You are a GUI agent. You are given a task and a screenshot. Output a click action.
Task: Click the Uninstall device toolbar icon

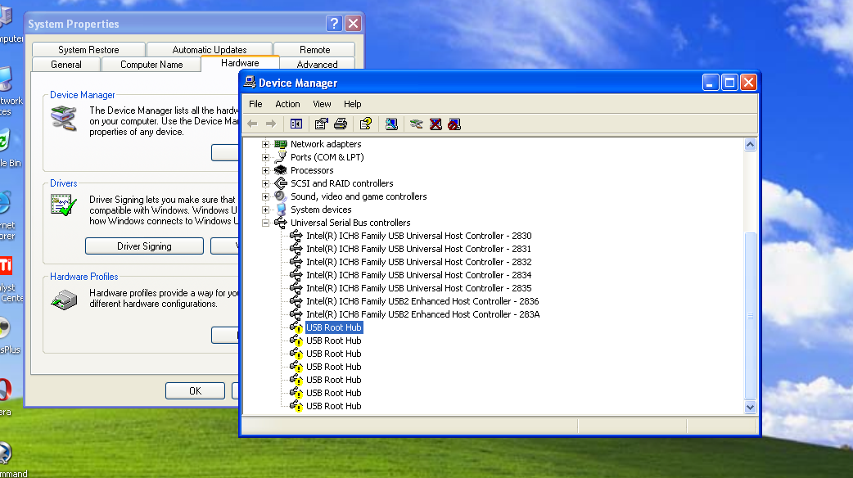[436, 124]
